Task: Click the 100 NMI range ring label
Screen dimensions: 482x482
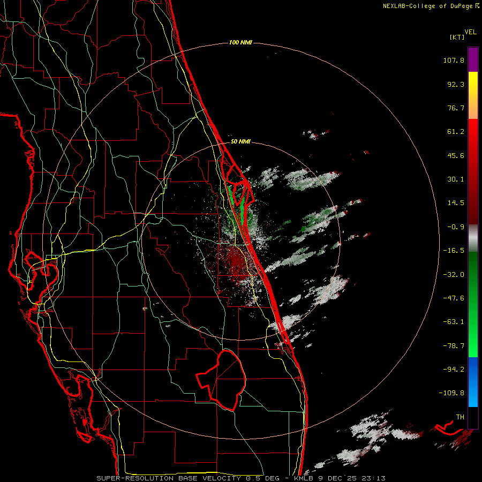Action: point(240,42)
